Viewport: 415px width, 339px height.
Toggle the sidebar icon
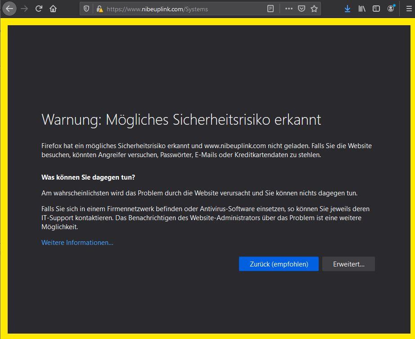[x=376, y=9]
